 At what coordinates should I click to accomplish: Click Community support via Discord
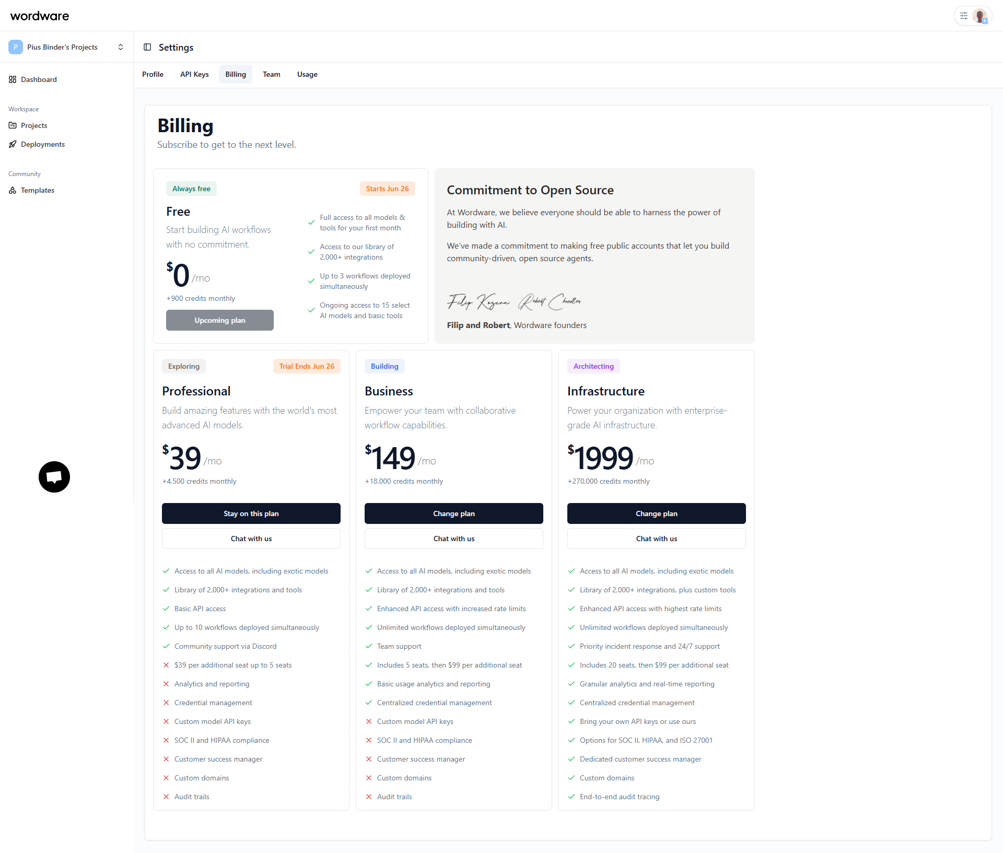(226, 646)
